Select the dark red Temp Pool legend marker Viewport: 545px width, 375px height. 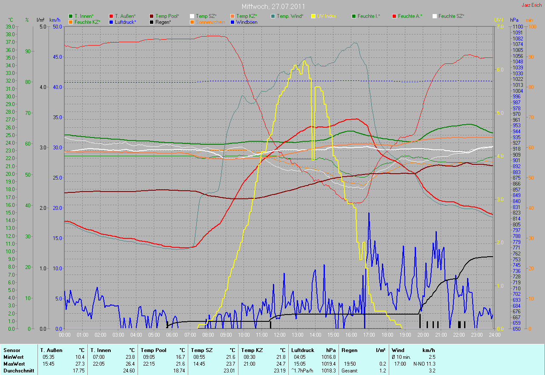pos(152,16)
